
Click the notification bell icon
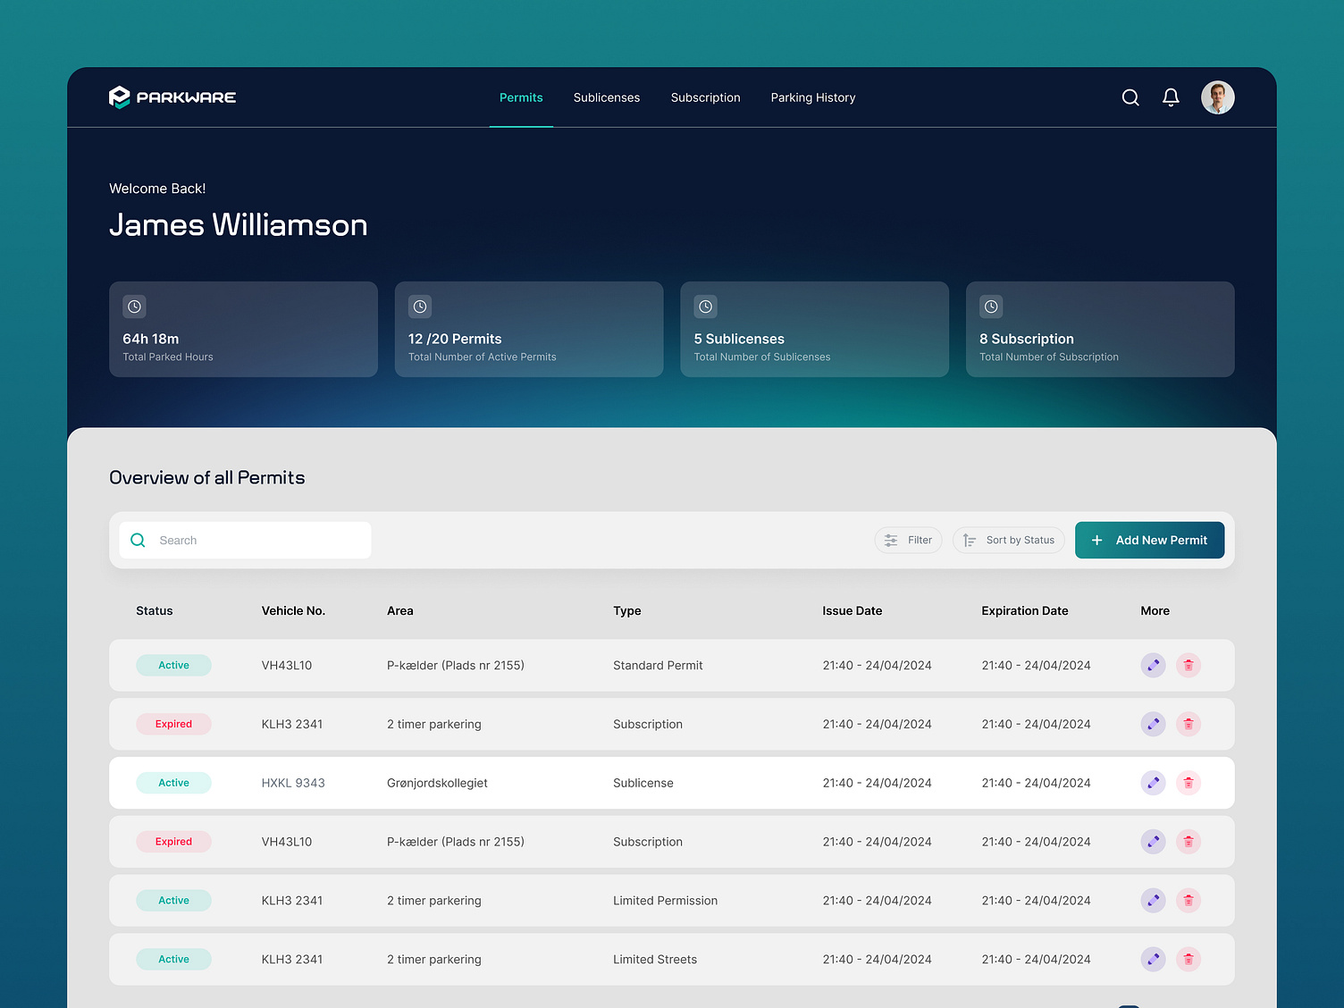point(1171,97)
